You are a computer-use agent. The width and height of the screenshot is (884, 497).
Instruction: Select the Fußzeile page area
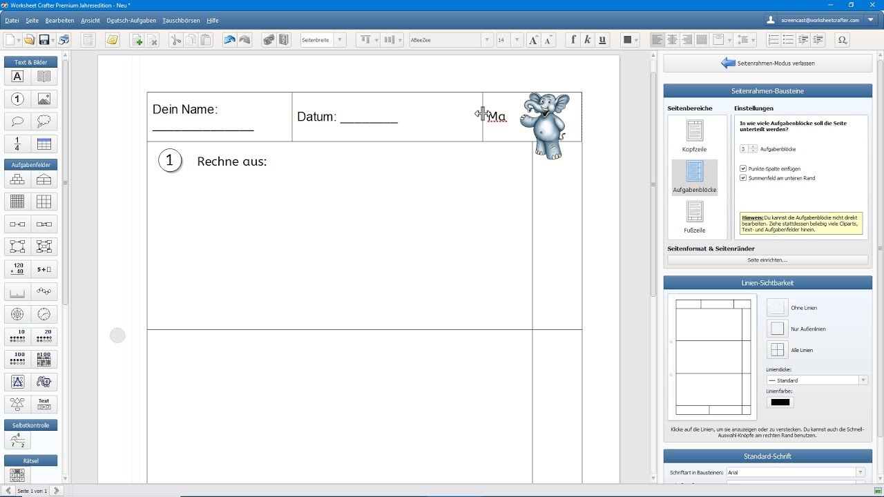(x=694, y=217)
